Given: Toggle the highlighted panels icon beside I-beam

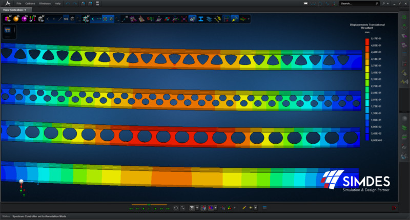Looking at the screenshot, I should (193, 19).
